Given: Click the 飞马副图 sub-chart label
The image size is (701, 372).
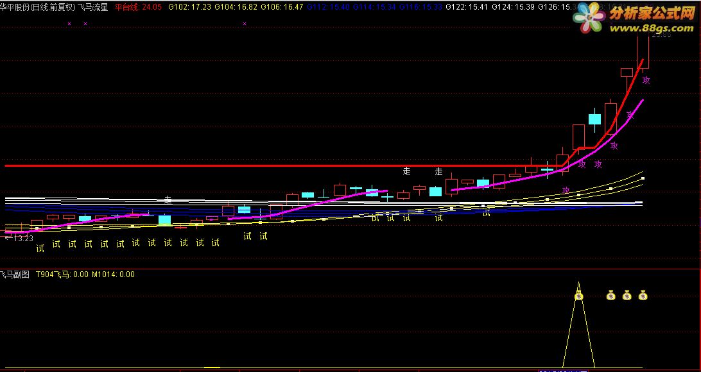Looking at the screenshot, I should pyautogui.click(x=15, y=275).
